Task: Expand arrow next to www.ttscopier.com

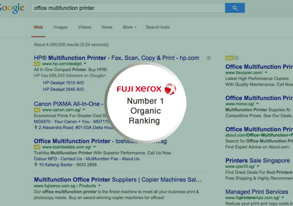Action: [x=266, y=73]
